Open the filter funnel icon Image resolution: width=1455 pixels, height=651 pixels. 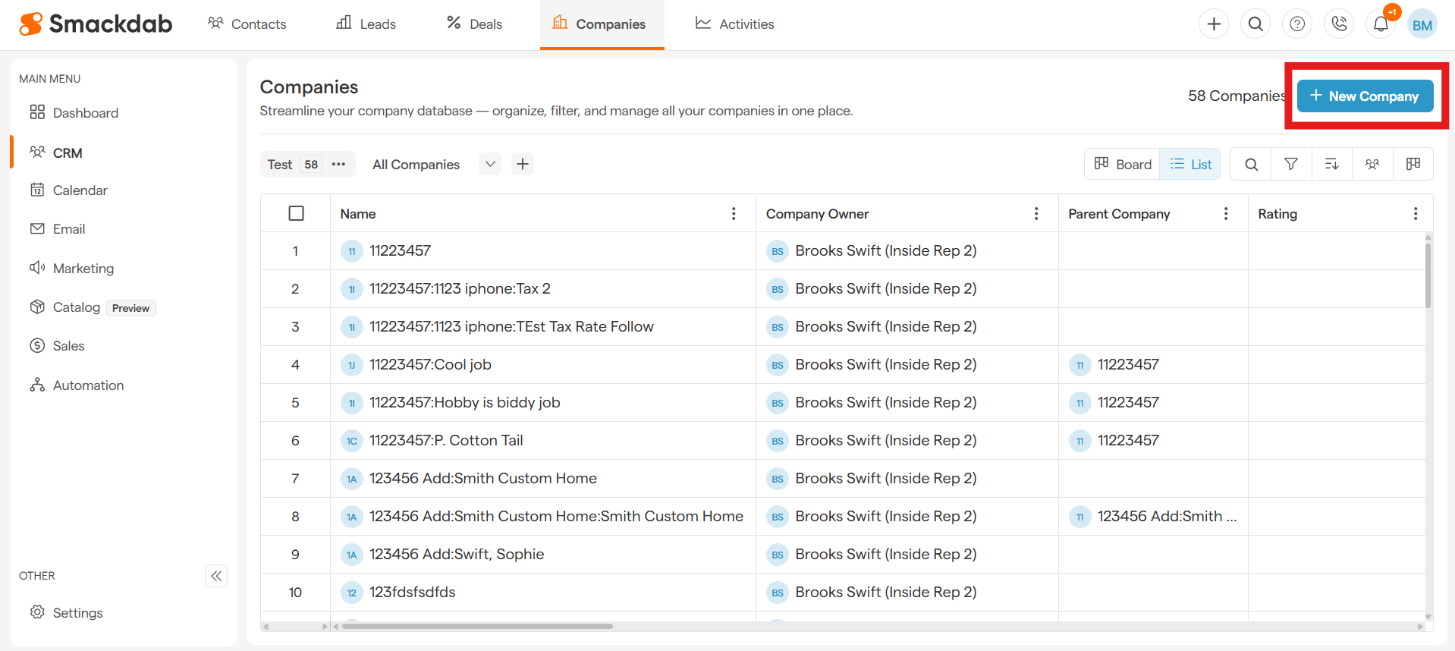point(1291,164)
